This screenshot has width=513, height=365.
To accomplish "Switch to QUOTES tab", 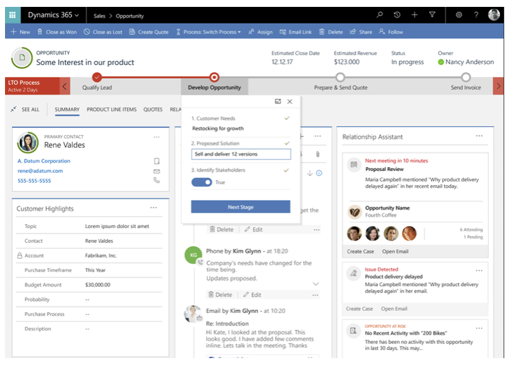I will [153, 110].
